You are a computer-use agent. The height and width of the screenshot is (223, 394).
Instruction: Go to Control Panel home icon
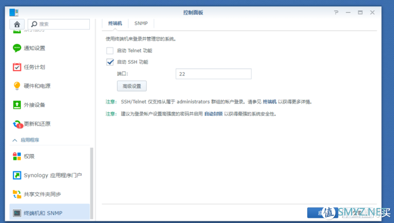point(17,24)
